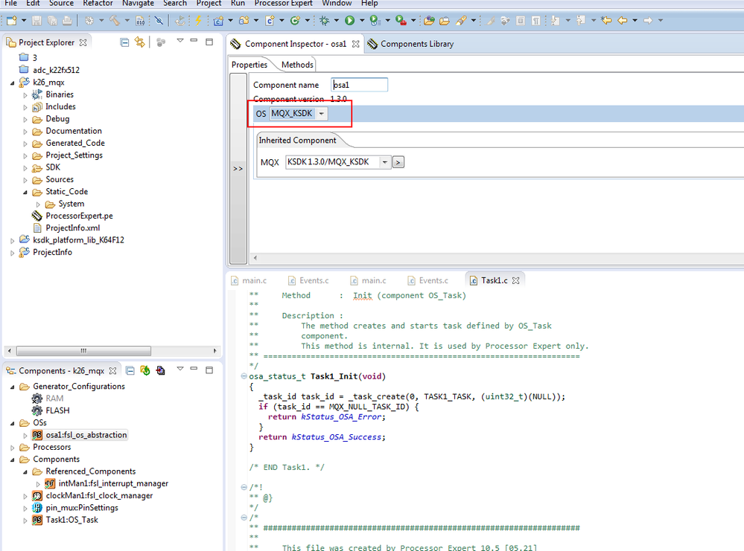
Task: Open the Components view menu triangle
Action: pyautogui.click(x=179, y=369)
